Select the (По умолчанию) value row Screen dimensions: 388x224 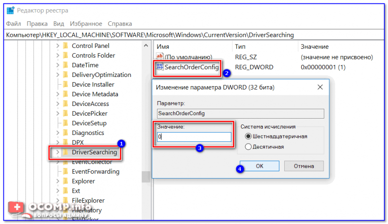(x=188, y=57)
